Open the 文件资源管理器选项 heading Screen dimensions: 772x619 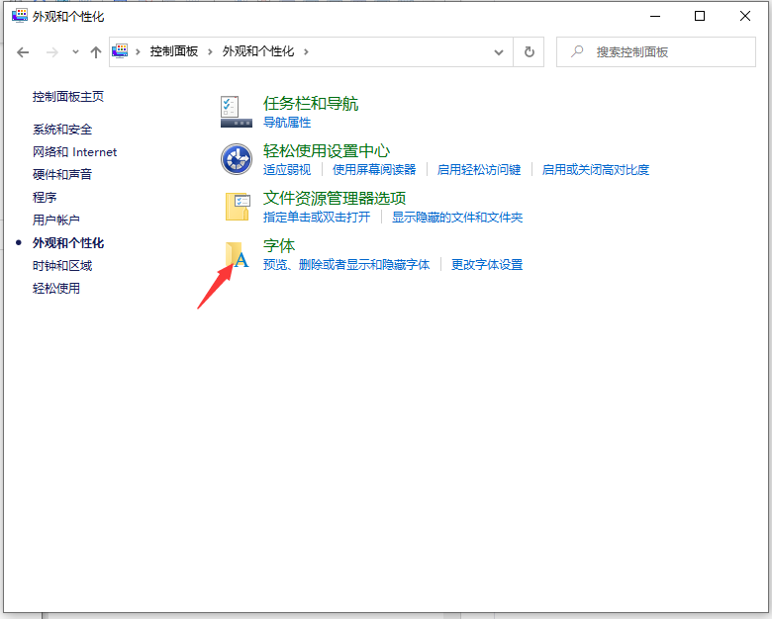[x=335, y=199]
